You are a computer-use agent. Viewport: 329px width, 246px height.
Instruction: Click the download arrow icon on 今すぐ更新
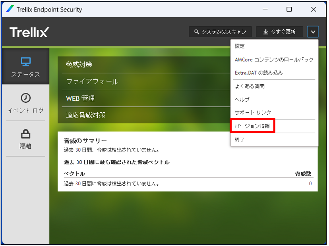pos(266,32)
